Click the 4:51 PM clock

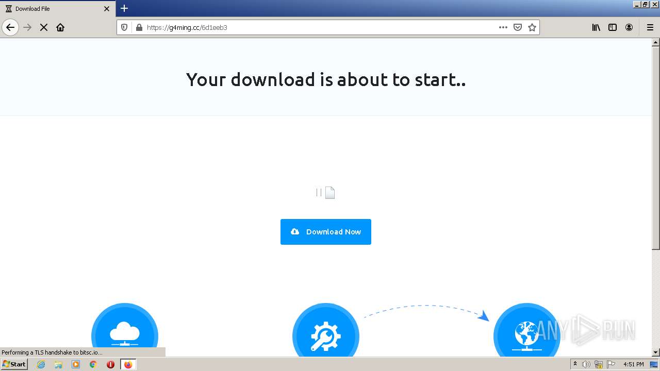(634, 364)
